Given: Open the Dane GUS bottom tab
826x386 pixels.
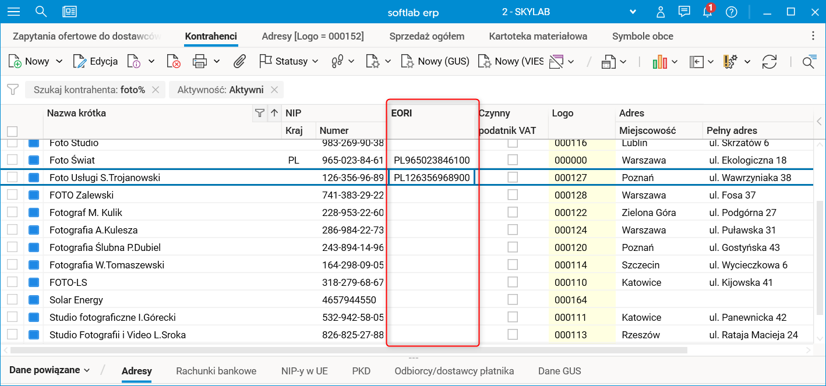Looking at the screenshot, I should tap(560, 371).
